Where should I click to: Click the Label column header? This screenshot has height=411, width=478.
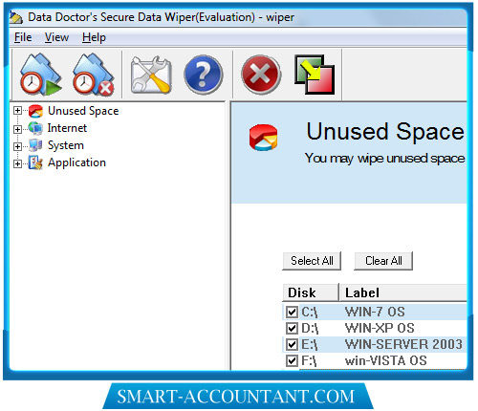coord(403,292)
